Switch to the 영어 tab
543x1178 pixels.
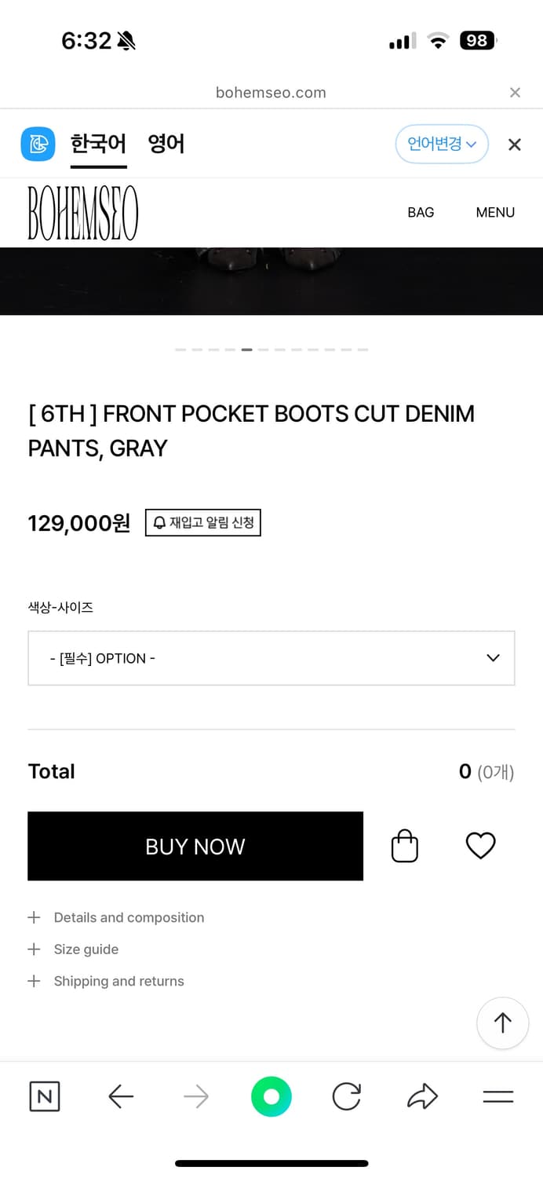click(166, 145)
